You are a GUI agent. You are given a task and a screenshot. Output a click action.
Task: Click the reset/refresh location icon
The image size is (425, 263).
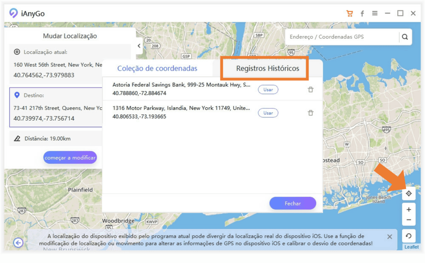pos(409,236)
